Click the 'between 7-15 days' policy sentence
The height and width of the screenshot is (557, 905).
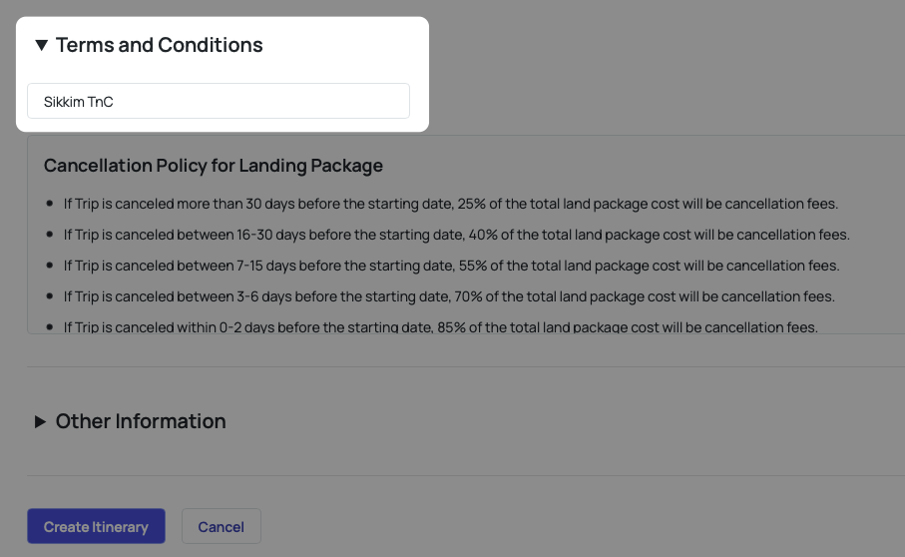click(x=451, y=266)
